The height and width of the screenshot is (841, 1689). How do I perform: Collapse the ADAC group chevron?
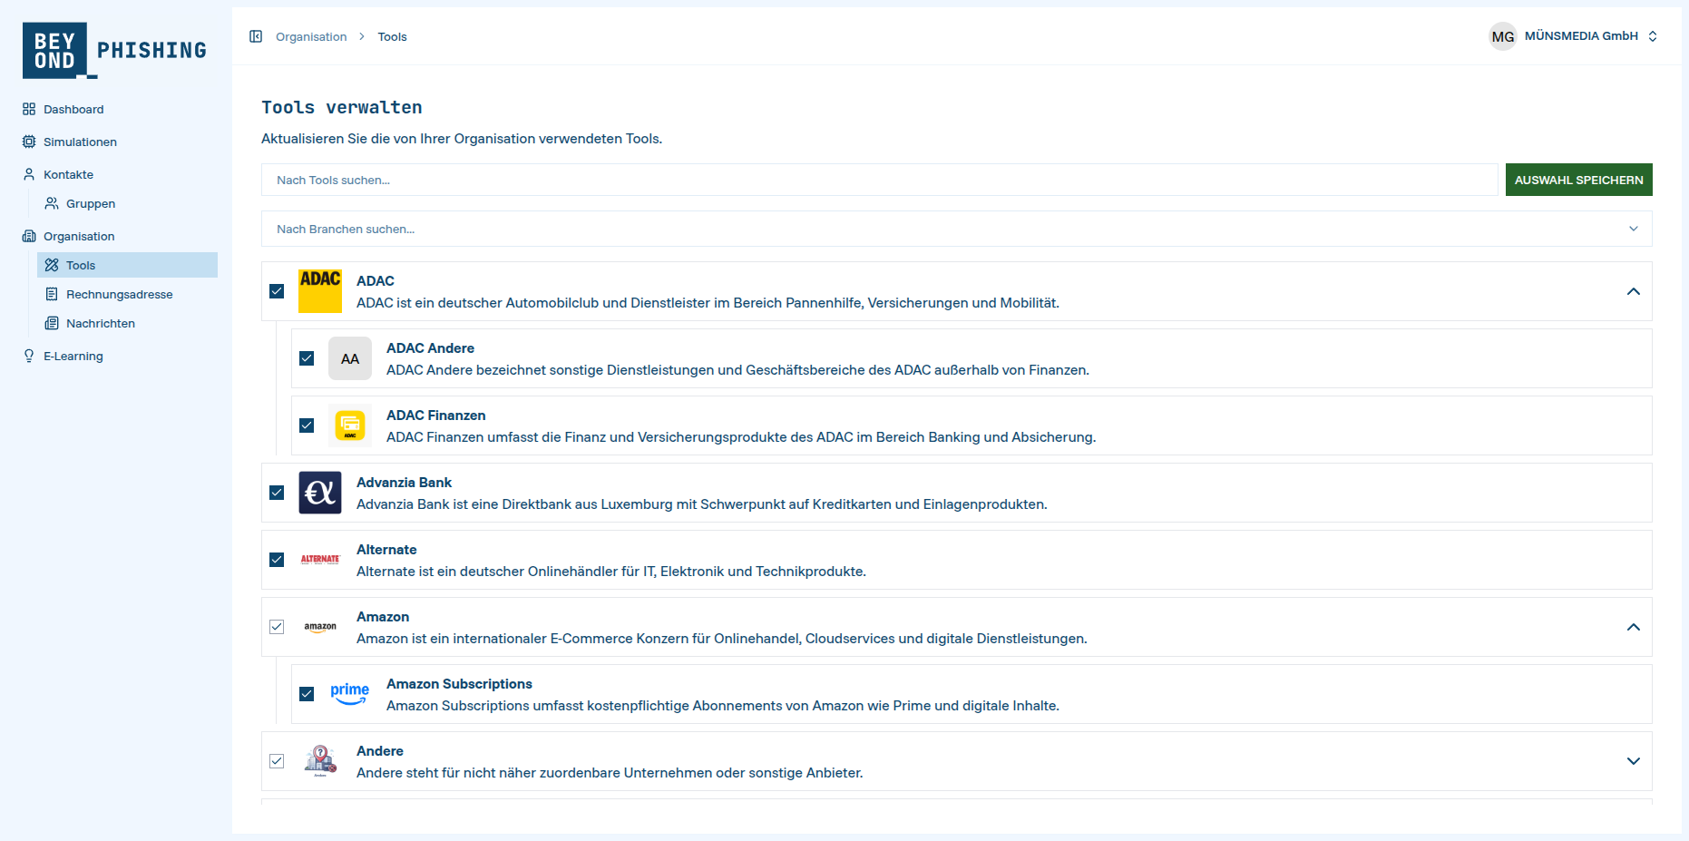pos(1634,291)
